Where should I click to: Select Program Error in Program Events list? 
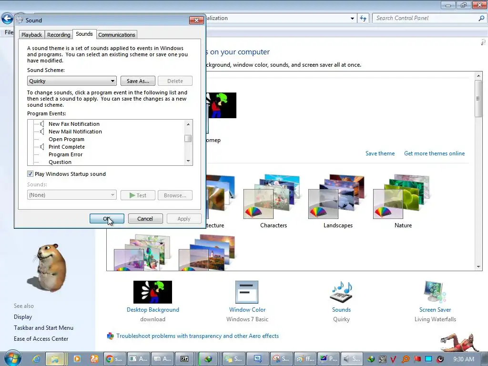(65, 154)
